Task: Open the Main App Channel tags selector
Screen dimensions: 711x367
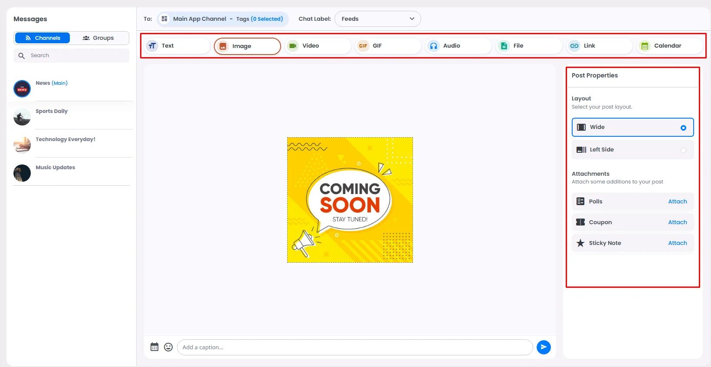Action: point(223,19)
